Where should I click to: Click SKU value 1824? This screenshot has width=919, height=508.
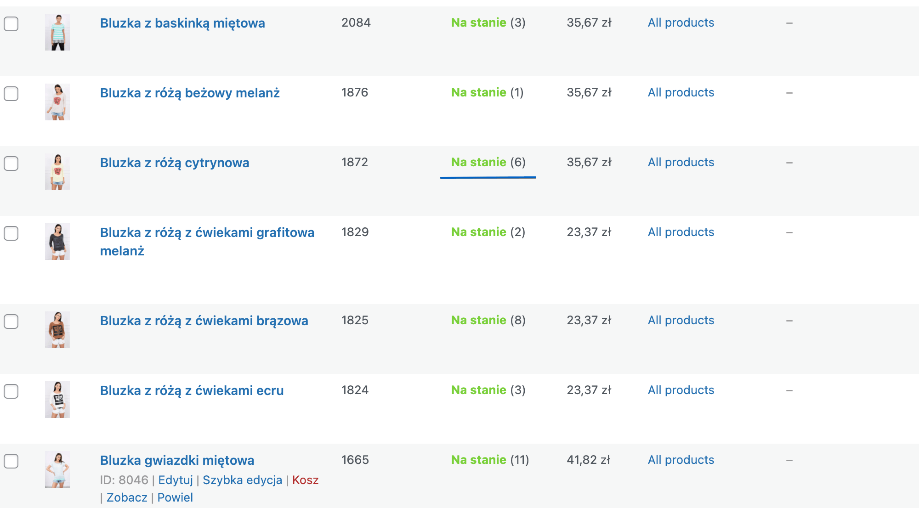pos(355,390)
